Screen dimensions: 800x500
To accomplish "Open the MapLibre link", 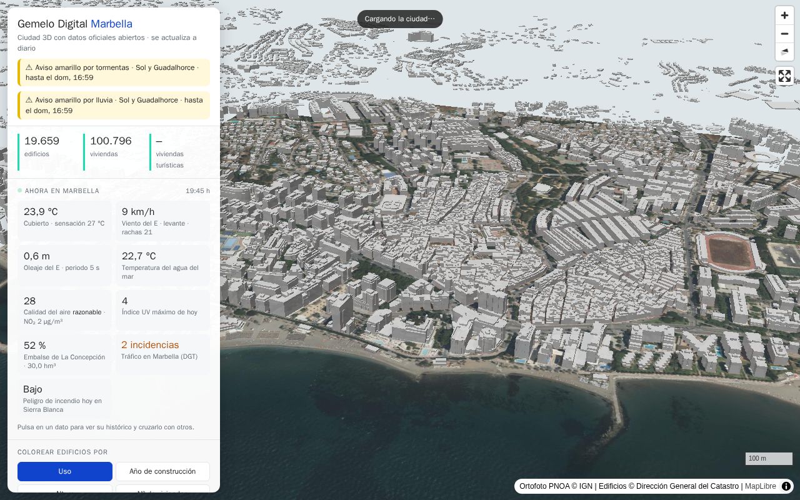I will pos(760,486).
